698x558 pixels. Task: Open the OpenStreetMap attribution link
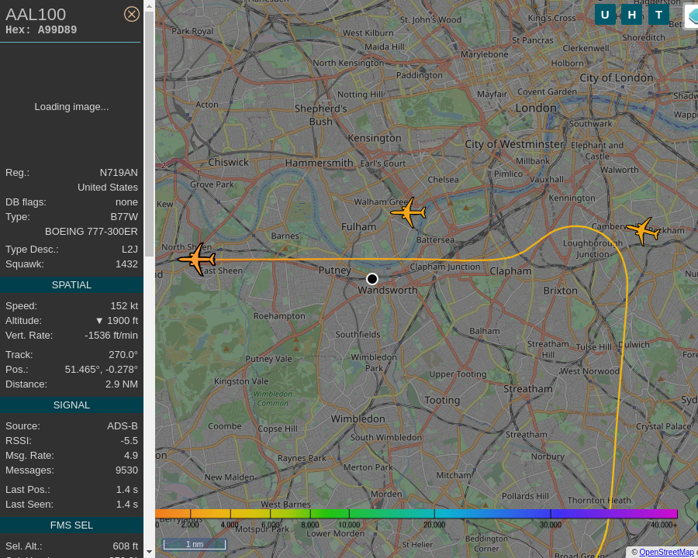[x=666, y=553]
